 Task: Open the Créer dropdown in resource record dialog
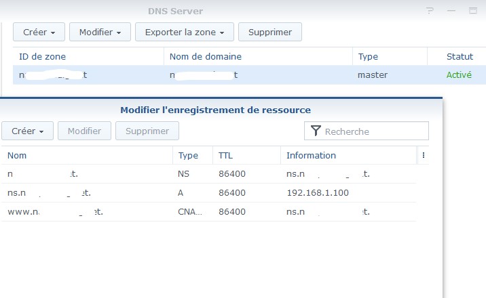27,131
